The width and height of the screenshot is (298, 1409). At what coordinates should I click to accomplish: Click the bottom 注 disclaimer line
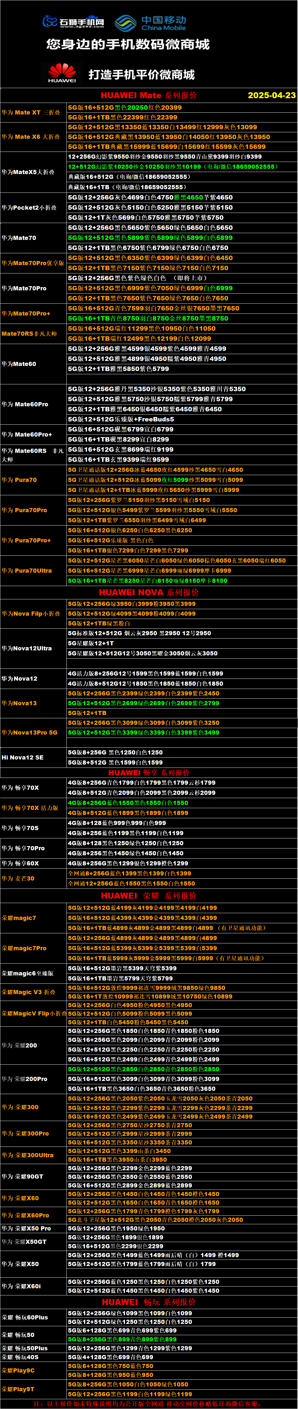tap(149, 1404)
